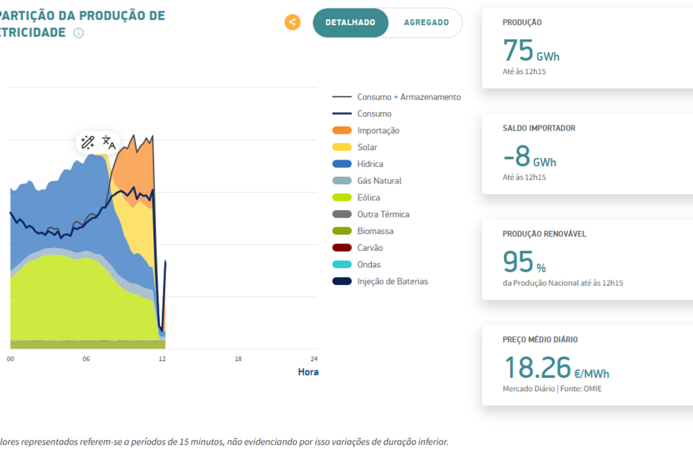This screenshot has width=693, height=461.
Task: Toggle the Solar series in the legend
Action: click(356, 147)
